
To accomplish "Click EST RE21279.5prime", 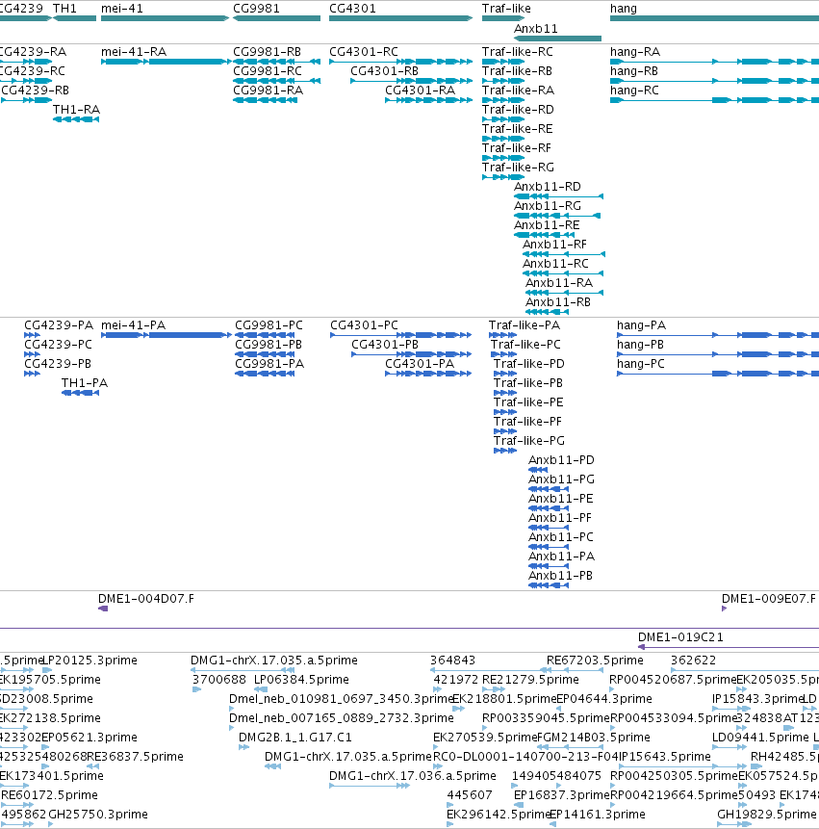I will [530, 680].
